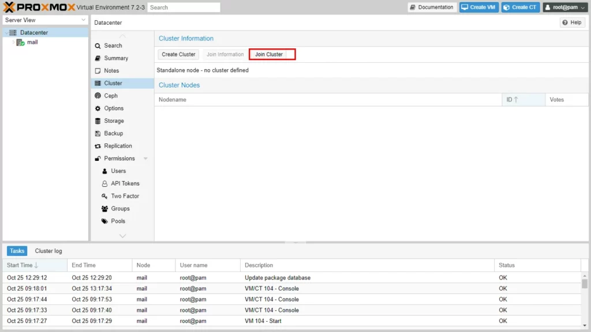Click the Join Cluster button

(x=270, y=54)
